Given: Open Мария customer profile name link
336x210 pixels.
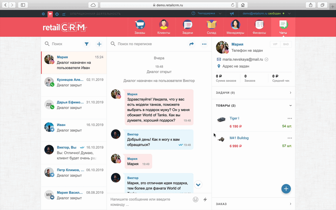Looking at the screenshot, I should pyautogui.click(x=237, y=44).
